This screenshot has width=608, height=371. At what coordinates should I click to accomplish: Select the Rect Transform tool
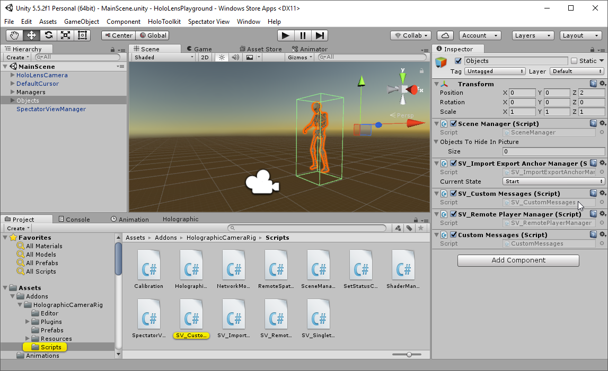(83, 35)
